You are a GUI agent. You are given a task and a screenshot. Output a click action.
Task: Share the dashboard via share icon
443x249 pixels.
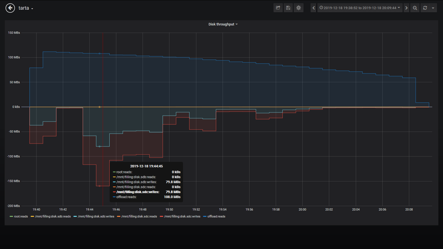(278, 8)
